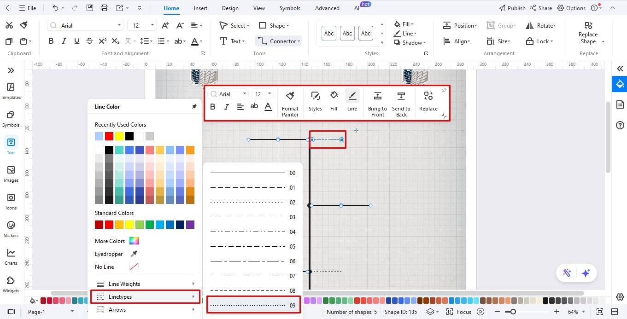
Task: Expand the Connector tool dropdown
Action: tap(299, 41)
